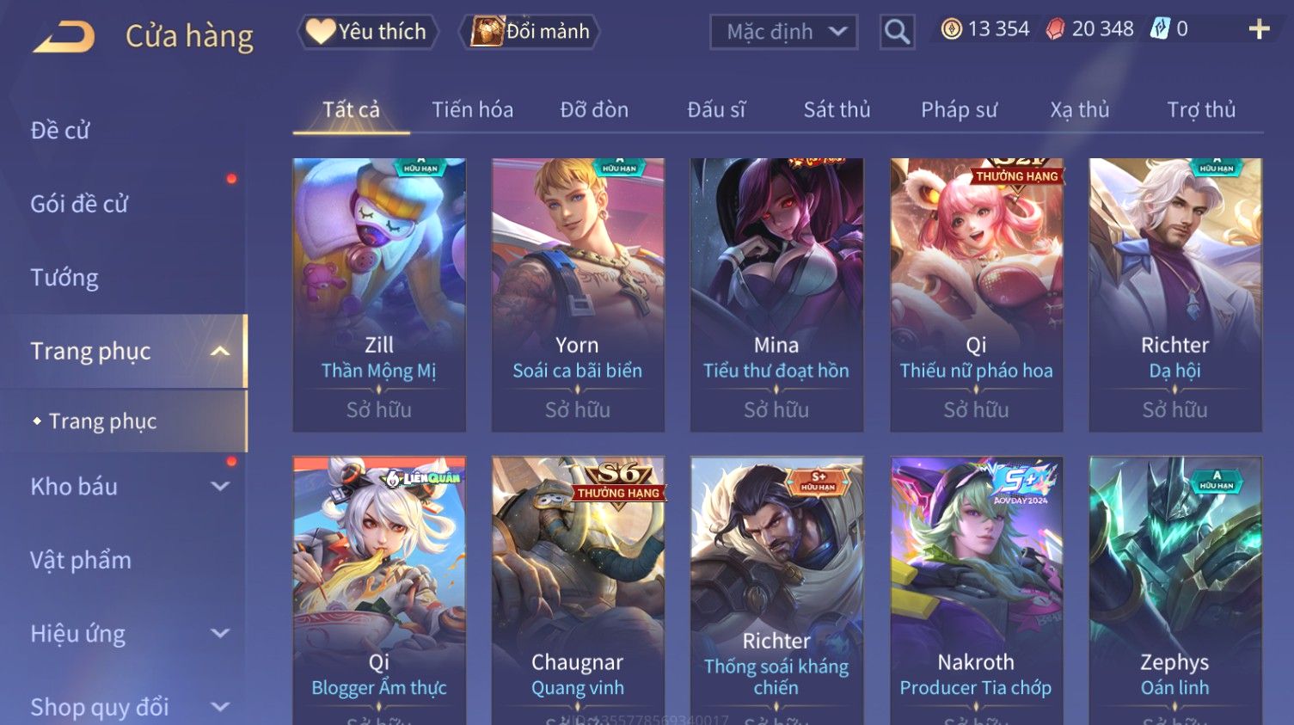1294x725 pixels.
Task: Switch to the Pháp sư tab
Action: pos(959,109)
